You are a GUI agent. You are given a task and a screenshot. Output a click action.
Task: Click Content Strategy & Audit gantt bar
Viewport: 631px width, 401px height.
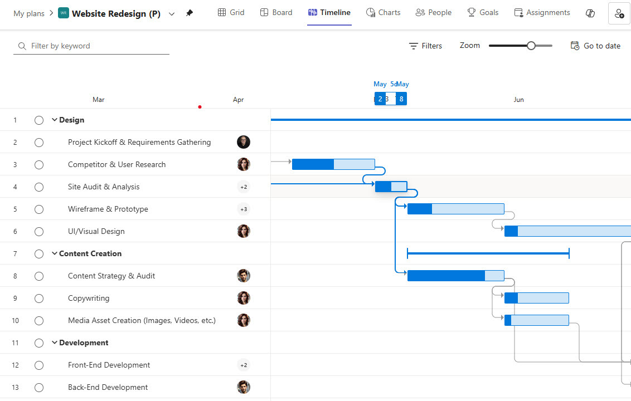pyautogui.click(x=456, y=276)
